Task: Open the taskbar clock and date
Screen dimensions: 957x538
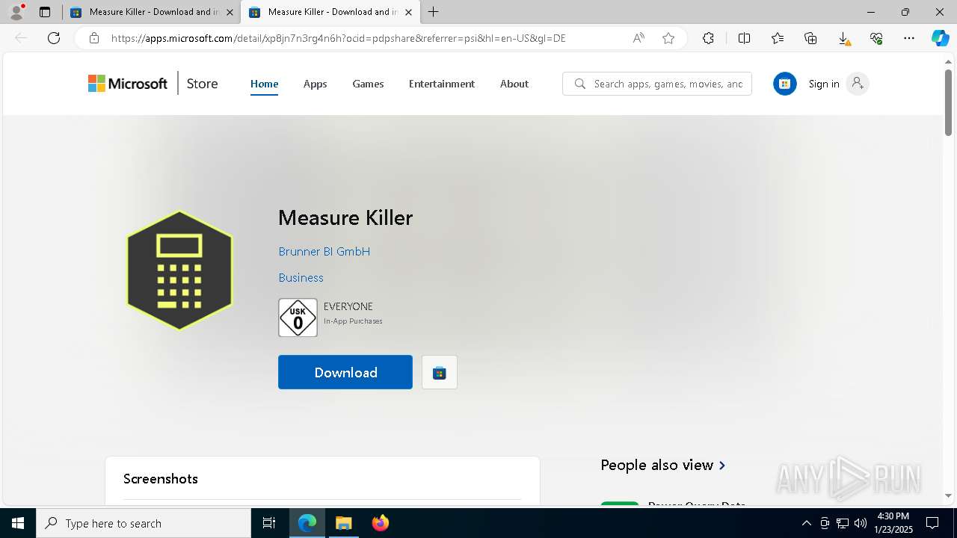Action: coord(893,523)
